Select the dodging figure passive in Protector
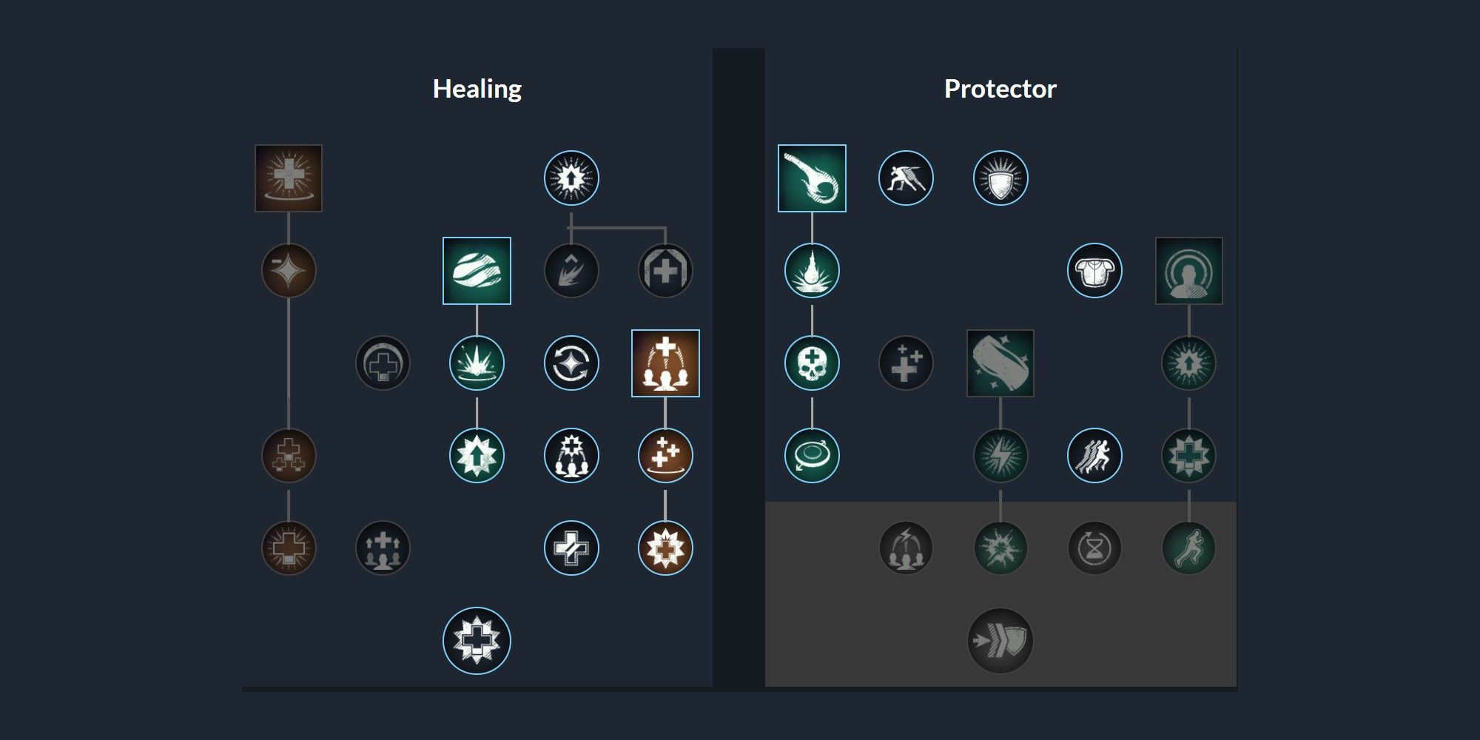Viewport: 1480px width, 740px height. click(x=906, y=178)
